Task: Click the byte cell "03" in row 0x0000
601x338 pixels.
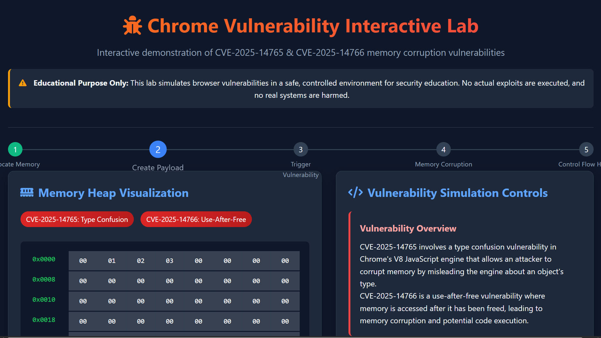Action: (x=170, y=261)
